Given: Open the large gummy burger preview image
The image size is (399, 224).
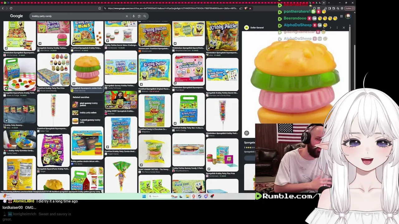Looking at the screenshot, I should [x=295, y=82].
